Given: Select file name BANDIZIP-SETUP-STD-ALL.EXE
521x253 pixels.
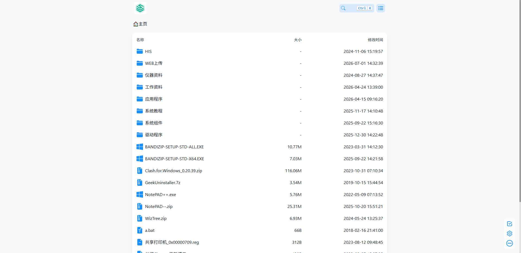Looking at the screenshot, I should tap(174, 147).
